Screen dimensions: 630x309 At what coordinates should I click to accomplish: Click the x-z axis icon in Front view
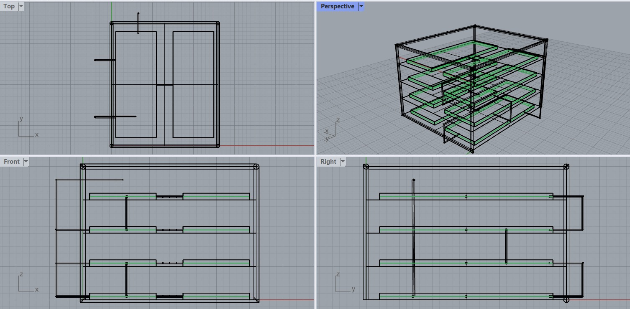pos(27,283)
